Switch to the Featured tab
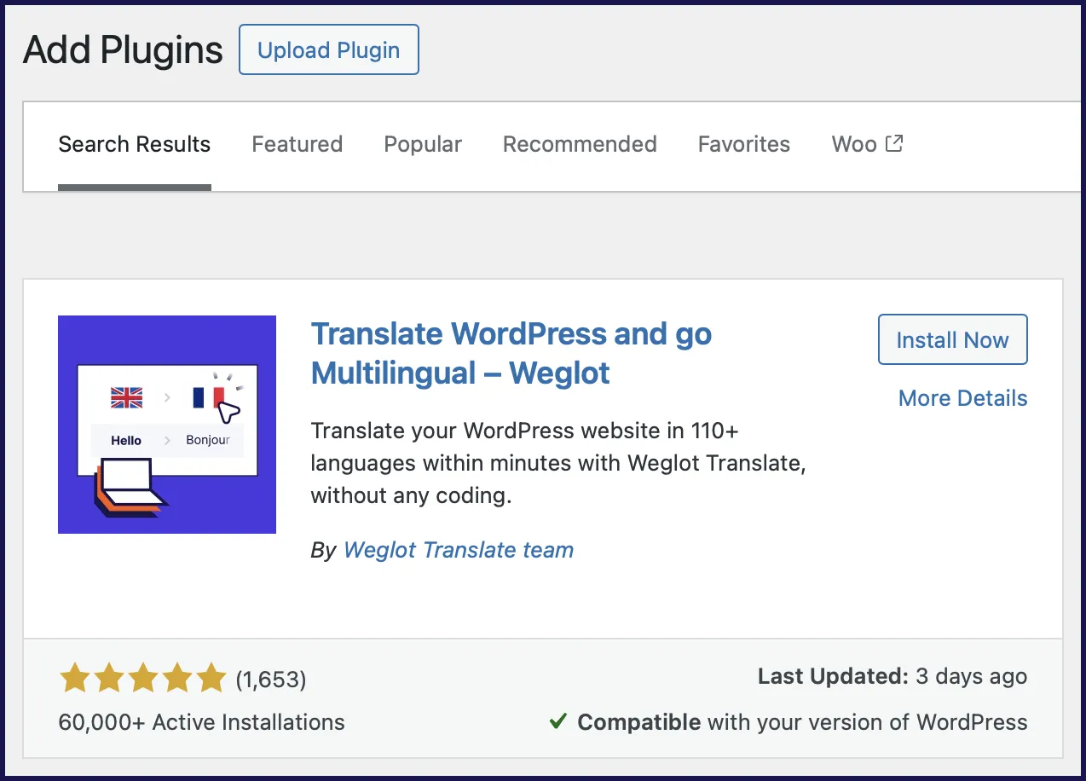Viewport: 1086px width, 781px height. pos(297,144)
